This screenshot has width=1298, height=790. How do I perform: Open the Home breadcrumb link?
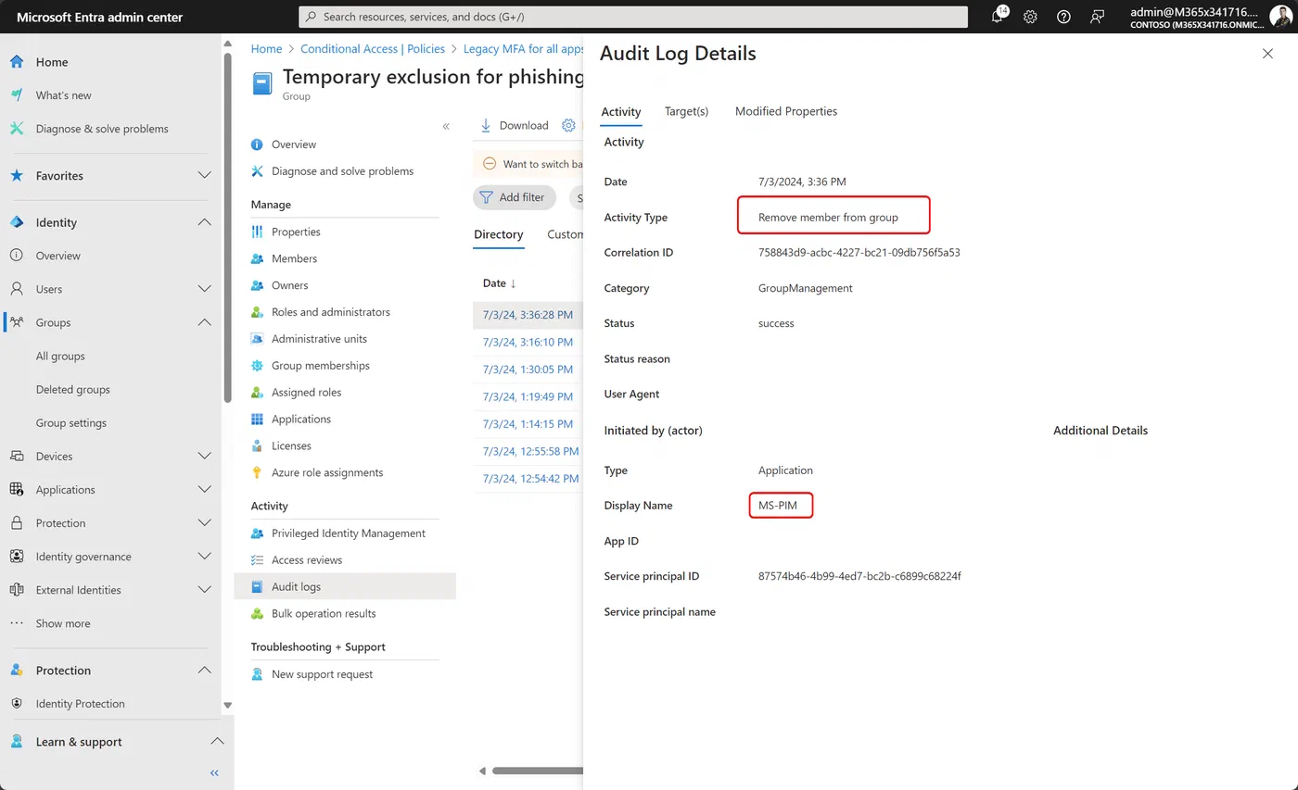pyautogui.click(x=266, y=49)
